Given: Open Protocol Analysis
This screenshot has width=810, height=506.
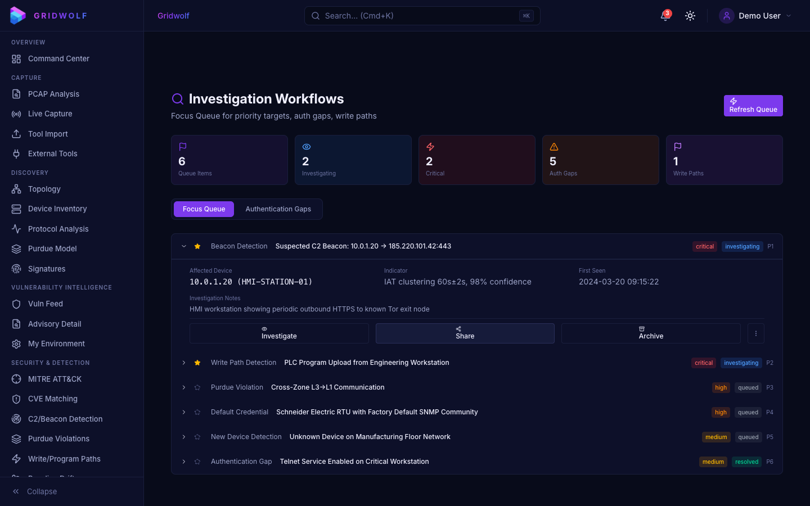Looking at the screenshot, I should pyautogui.click(x=58, y=229).
